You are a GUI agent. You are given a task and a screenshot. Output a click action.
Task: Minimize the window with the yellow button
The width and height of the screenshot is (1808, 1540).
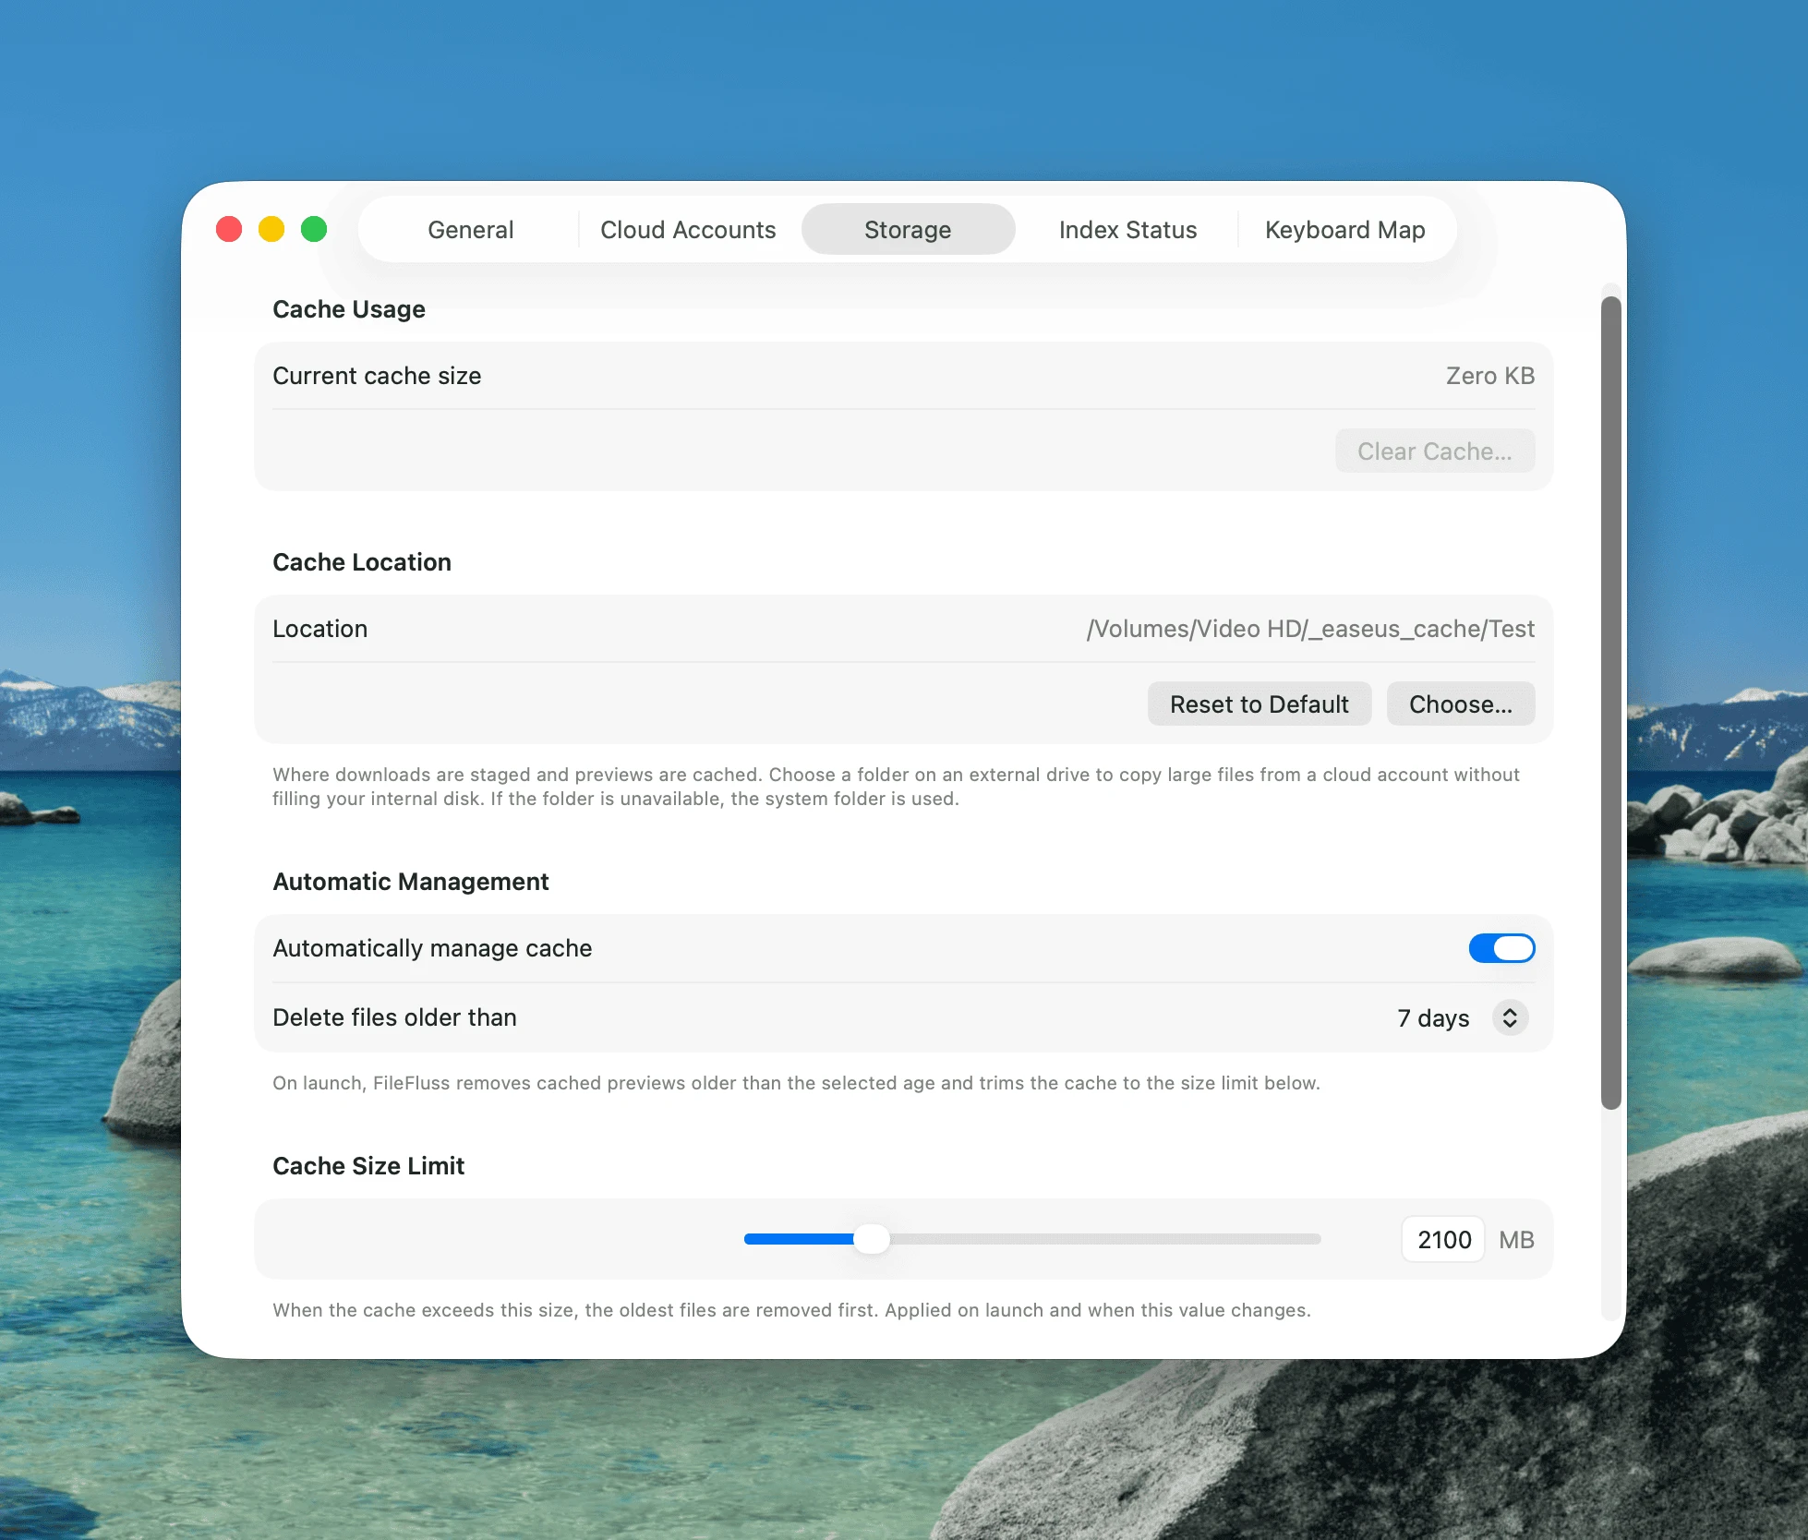(x=271, y=229)
